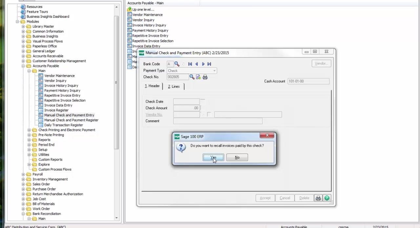Select Invoice Register in navigation tree
The width and height of the screenshot is (420, 228).
click(56, 110)
